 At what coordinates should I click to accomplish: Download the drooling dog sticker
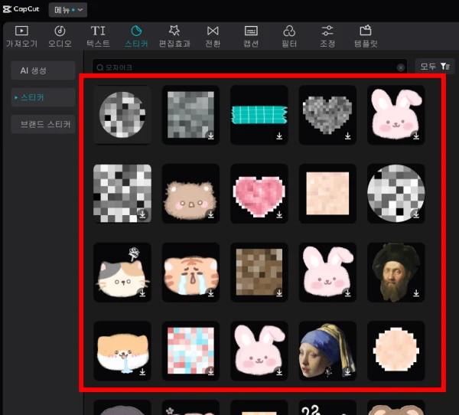pyautogui.click(x=142, y=371)
